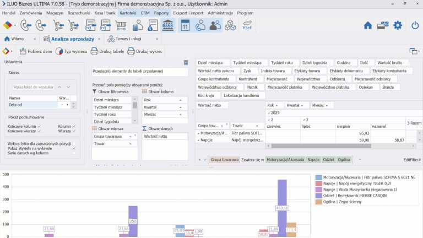Open the Raporty menu

tap(161, 12)
